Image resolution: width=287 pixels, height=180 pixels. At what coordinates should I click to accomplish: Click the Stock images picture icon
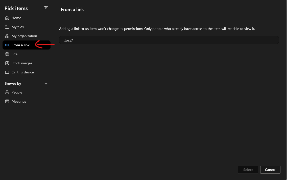tap(7, 63)
